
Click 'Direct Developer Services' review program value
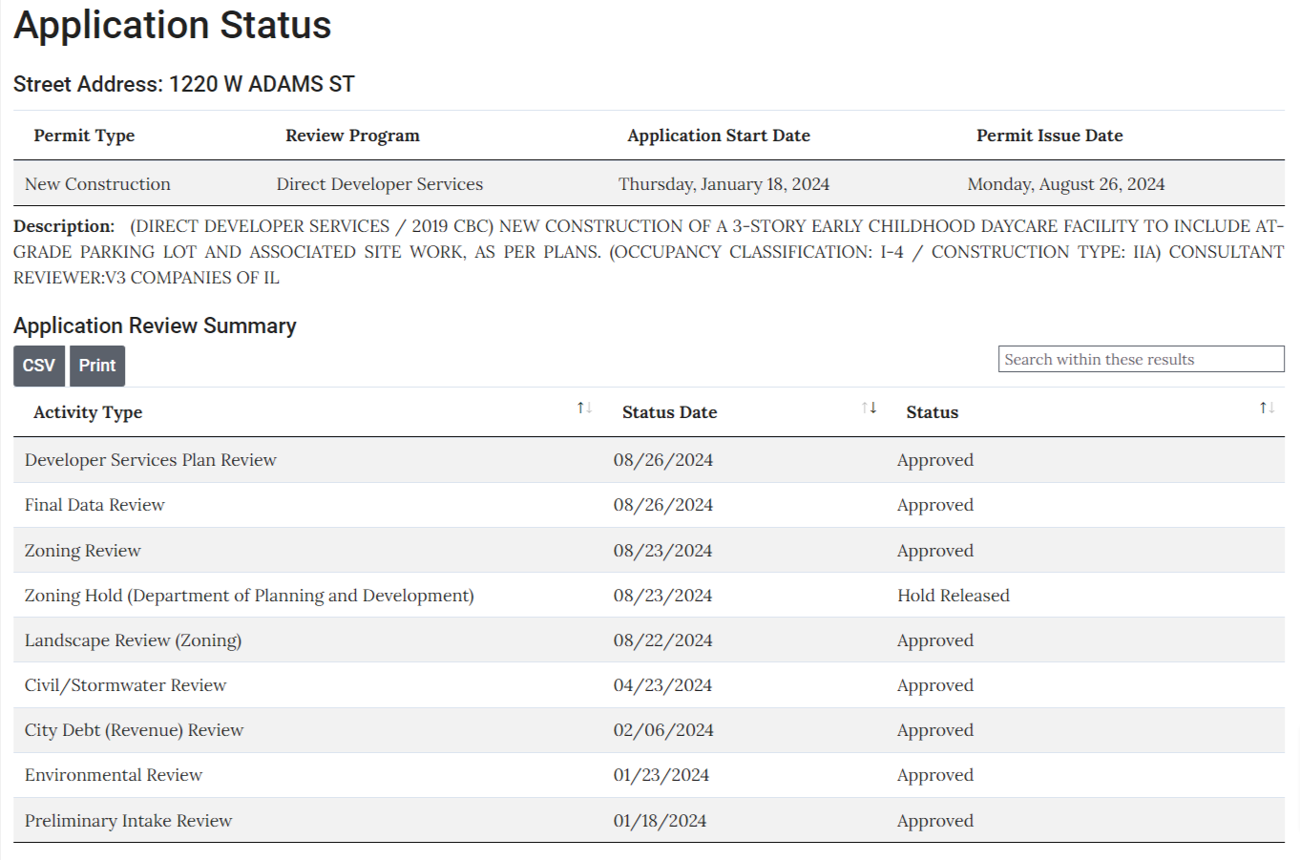380,184
